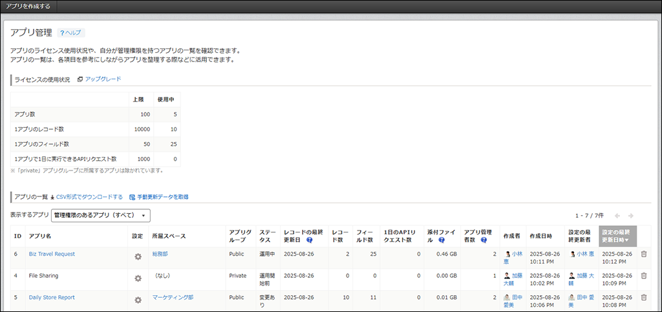Open creator 小林 恵 profile for Biz Travel Request
662x312 pixels.
pos(517,255)
